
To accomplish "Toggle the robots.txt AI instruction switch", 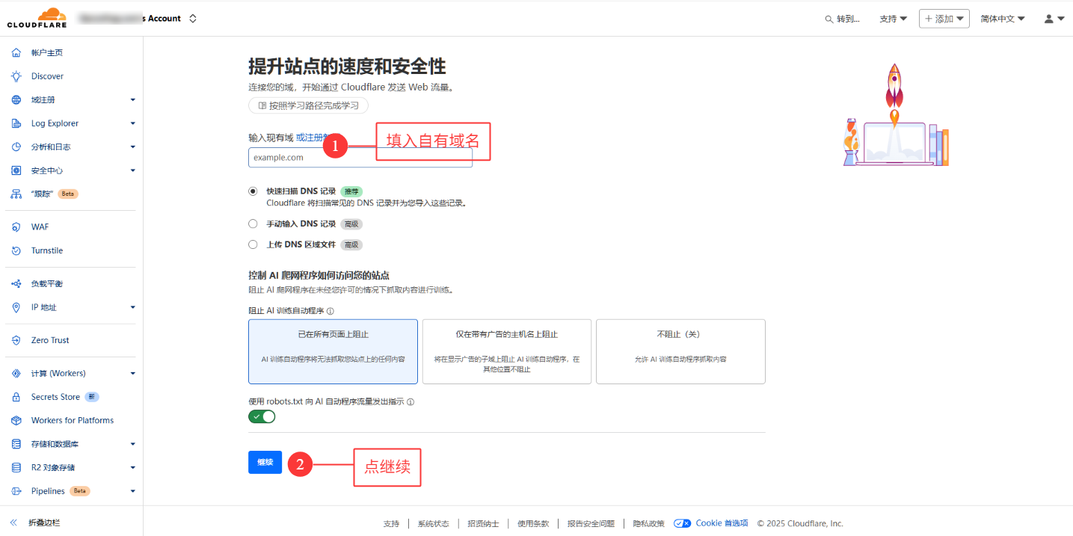I will click(x=262, y=416).
